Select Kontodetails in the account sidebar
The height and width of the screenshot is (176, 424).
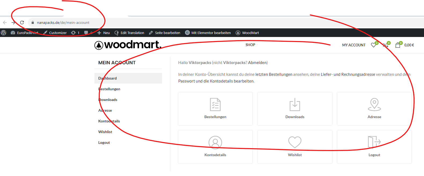128,121
